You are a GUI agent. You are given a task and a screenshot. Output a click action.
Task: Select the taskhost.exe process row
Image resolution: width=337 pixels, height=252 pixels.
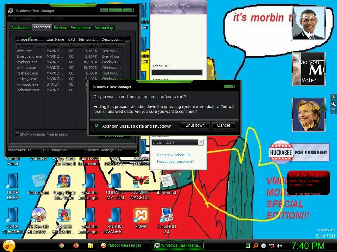[x=70, y=73]
